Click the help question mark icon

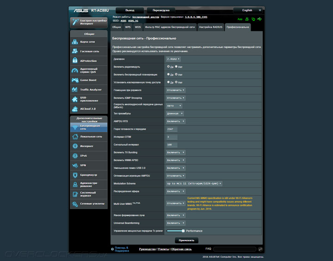(112, 249)
